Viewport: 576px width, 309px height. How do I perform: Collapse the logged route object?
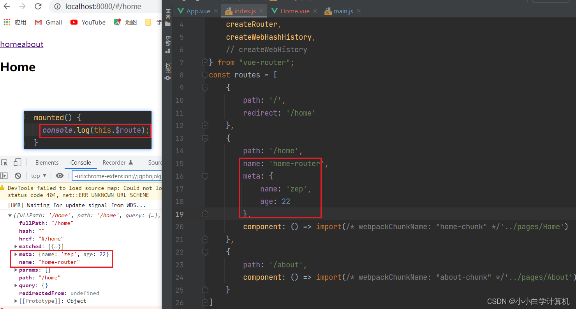click(10, 216)
